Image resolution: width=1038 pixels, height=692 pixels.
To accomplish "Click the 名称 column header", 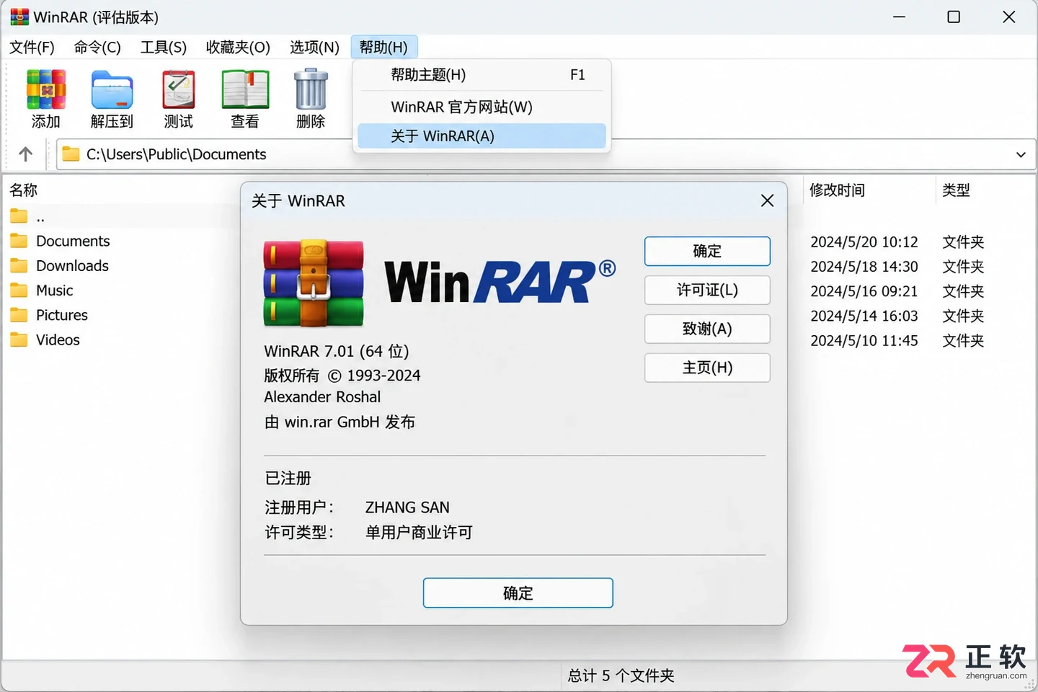I will click(x=23, y=190).
